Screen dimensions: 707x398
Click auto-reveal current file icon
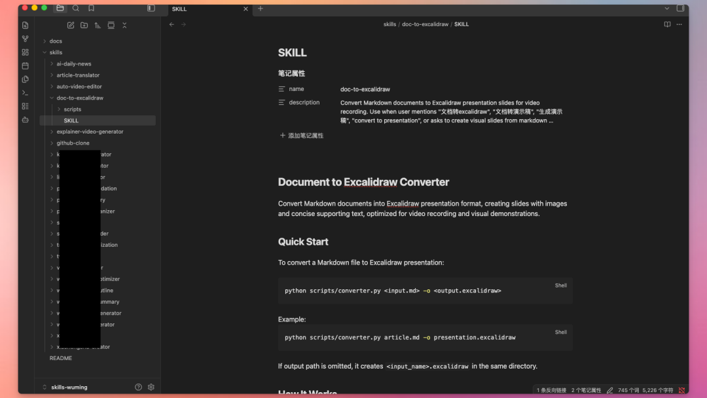coord(111,26)
